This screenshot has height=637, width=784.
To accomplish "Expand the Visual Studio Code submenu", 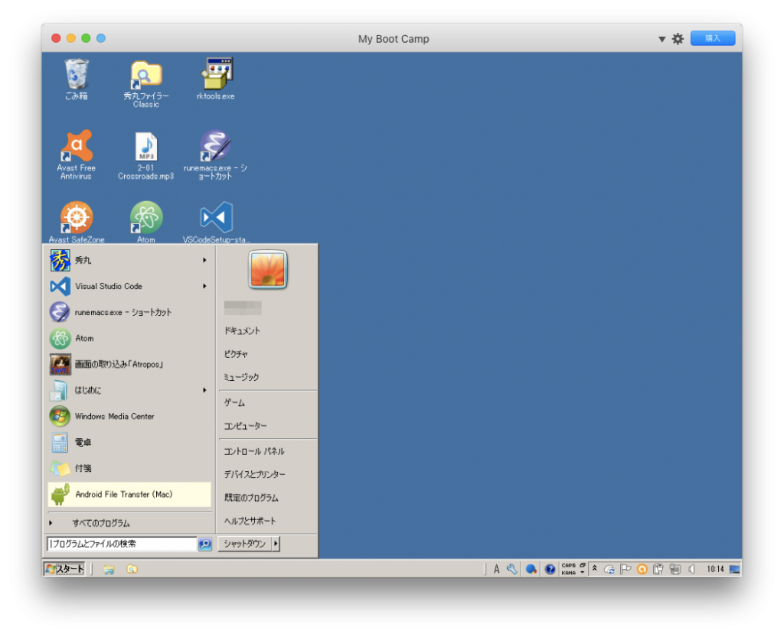I will (x=204, y=286).
